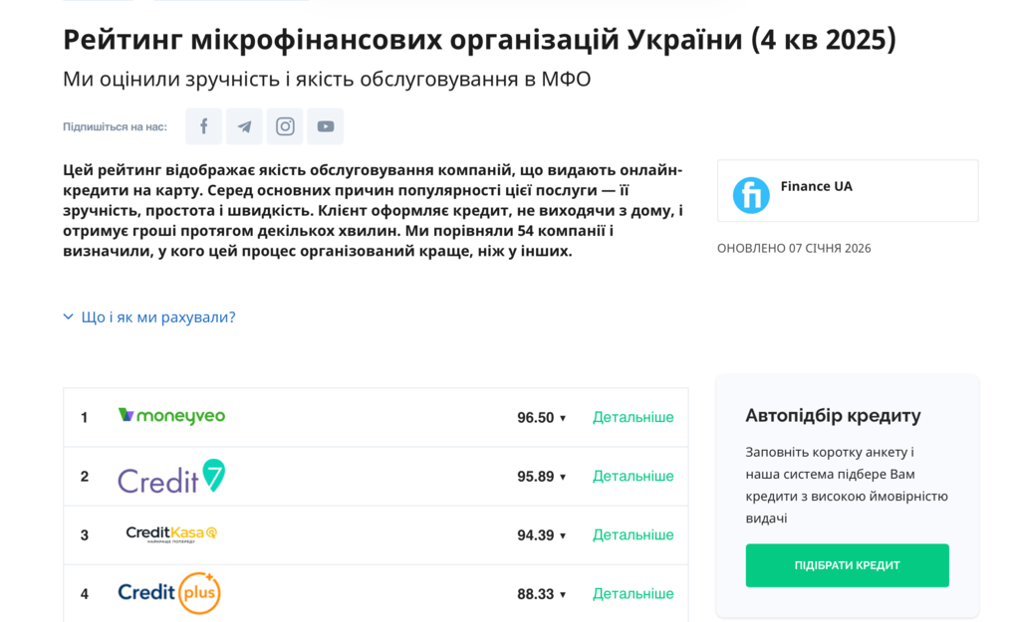The image size is (1016, 622).
Task: Open the YouTube social icon
Action: click(326, 126)
